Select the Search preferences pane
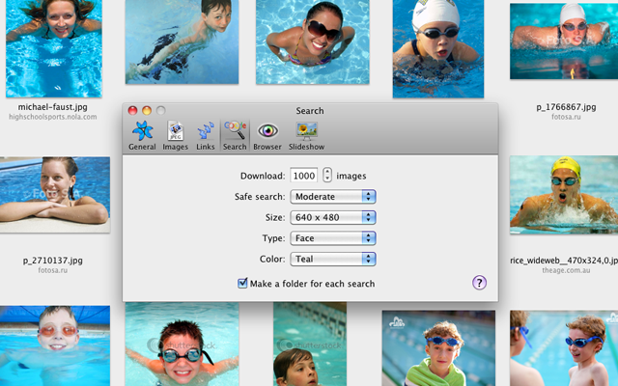The height and width of the screenshot is (386, 618). [x=235, y=135]
